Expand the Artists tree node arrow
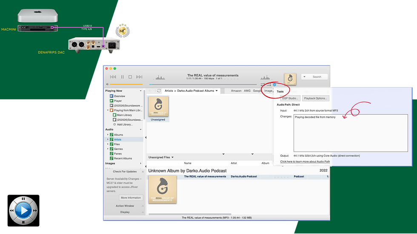The width and height of the screenshot is (417, 234). point(108,140)
